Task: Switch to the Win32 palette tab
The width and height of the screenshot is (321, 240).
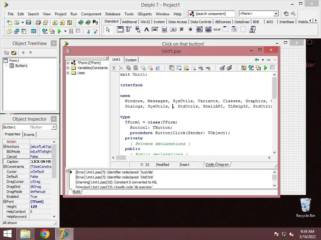Action: pyautogui.click(x=145, y=22)
